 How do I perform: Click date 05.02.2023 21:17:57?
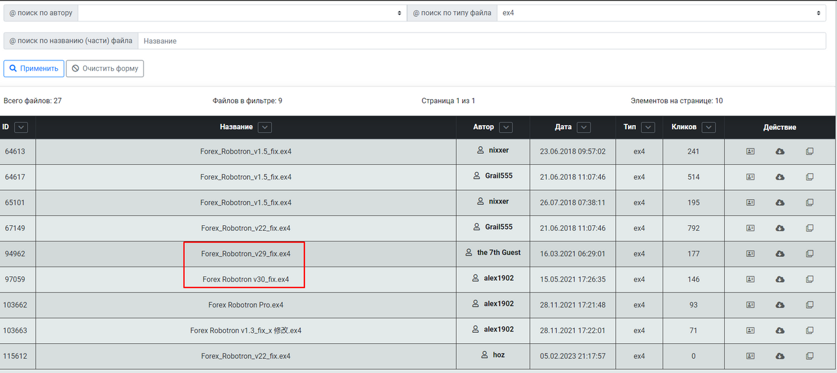point(572,357)
